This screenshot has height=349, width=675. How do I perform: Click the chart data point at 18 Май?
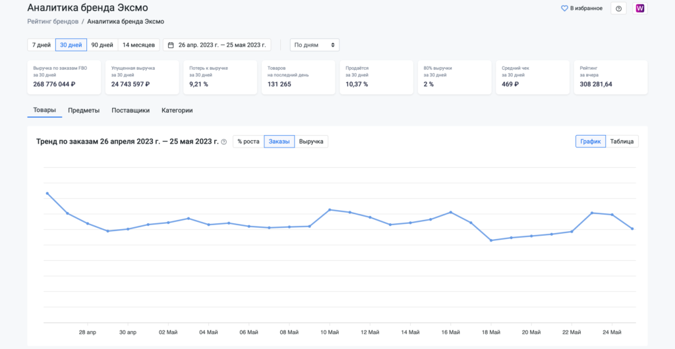[x=491, y=240]
